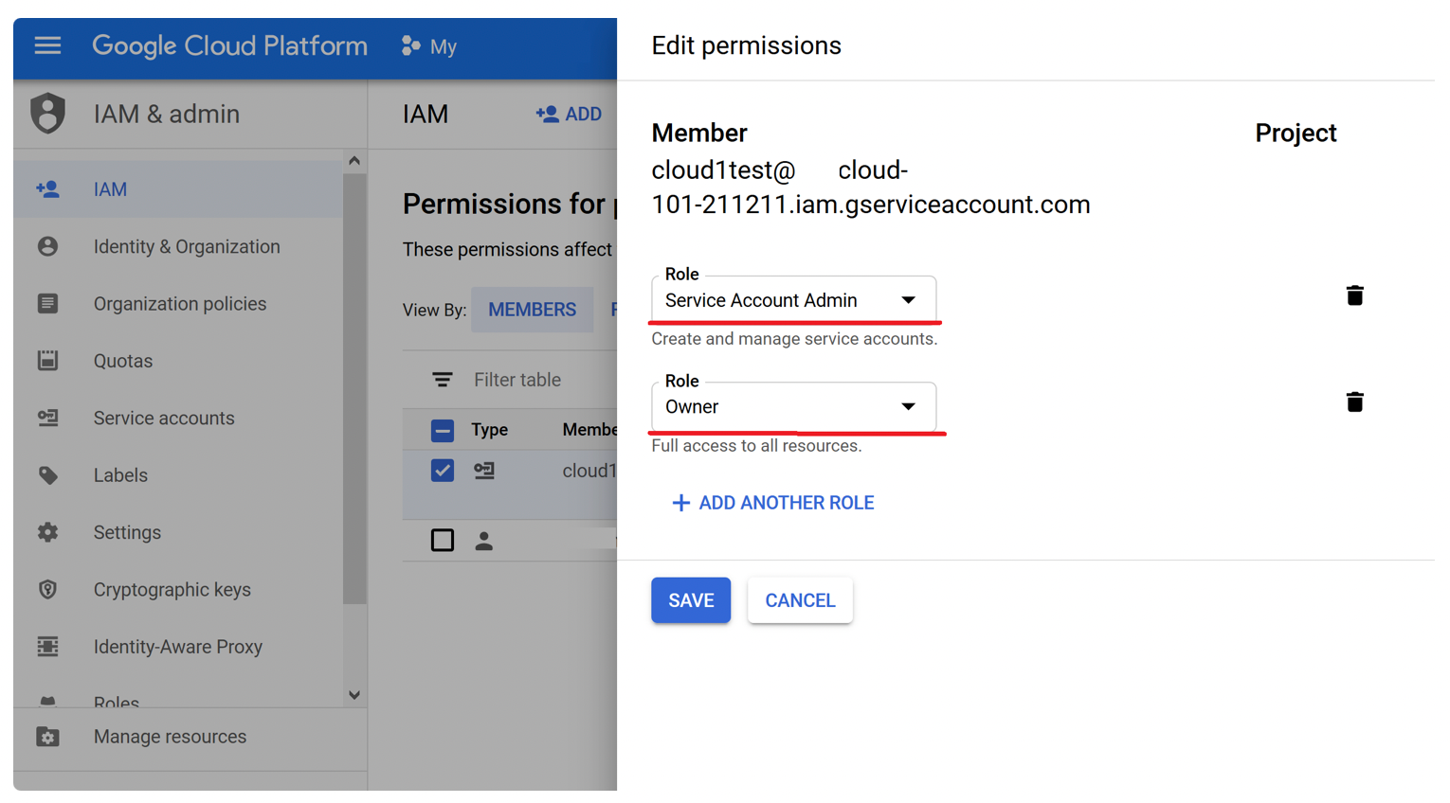Open Cryptographic keys page
This screenshot has width=1450, height=803.
click(x=178, y=589)
